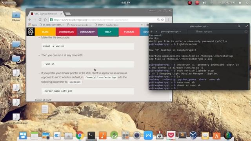This screenshot has width=251, height=141.
Task: Open the Neural networks bookmark
Action: point(79,25)
